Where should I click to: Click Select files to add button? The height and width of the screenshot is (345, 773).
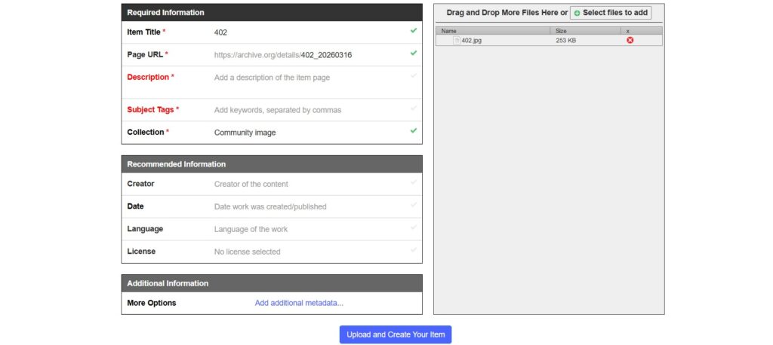pyautogui.click(x=611, y=13)
